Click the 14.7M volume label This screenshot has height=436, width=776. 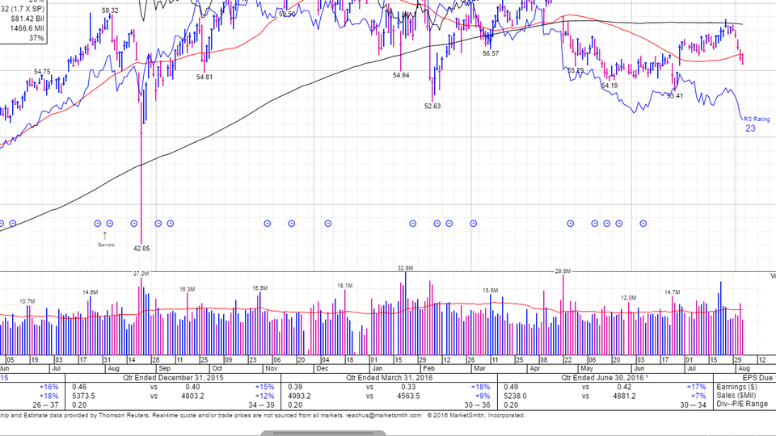(672, 292)
